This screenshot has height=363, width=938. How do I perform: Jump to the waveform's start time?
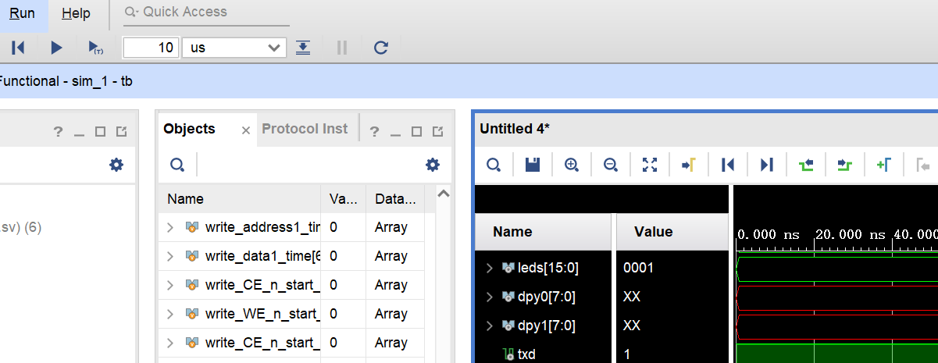click(x=728, y=165)
